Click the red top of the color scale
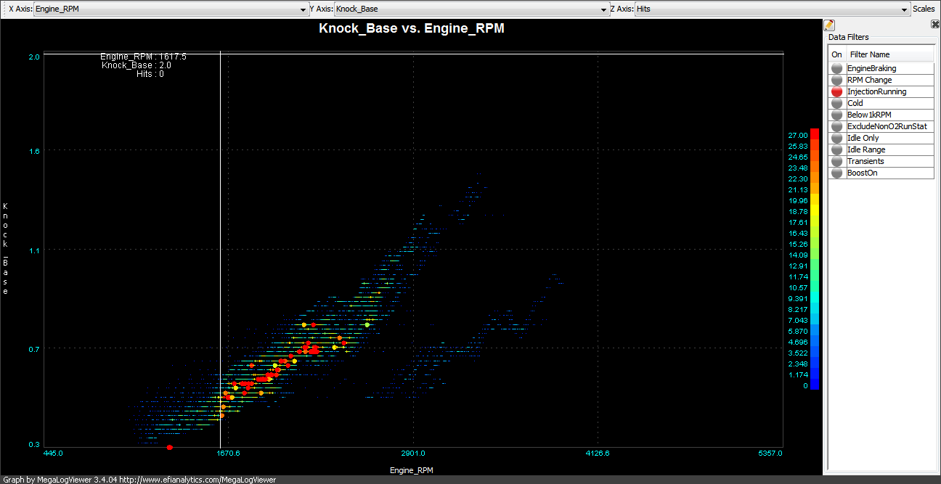This screenshot has width=941, height=484. 814,134
